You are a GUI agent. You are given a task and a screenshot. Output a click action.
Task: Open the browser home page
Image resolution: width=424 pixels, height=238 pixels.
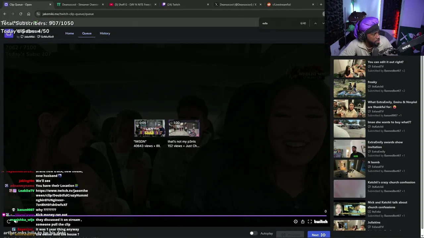pos(28,14)
